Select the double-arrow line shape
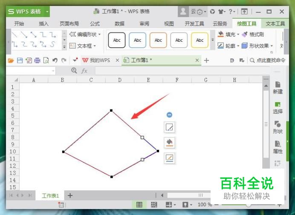 coord(34,34)
